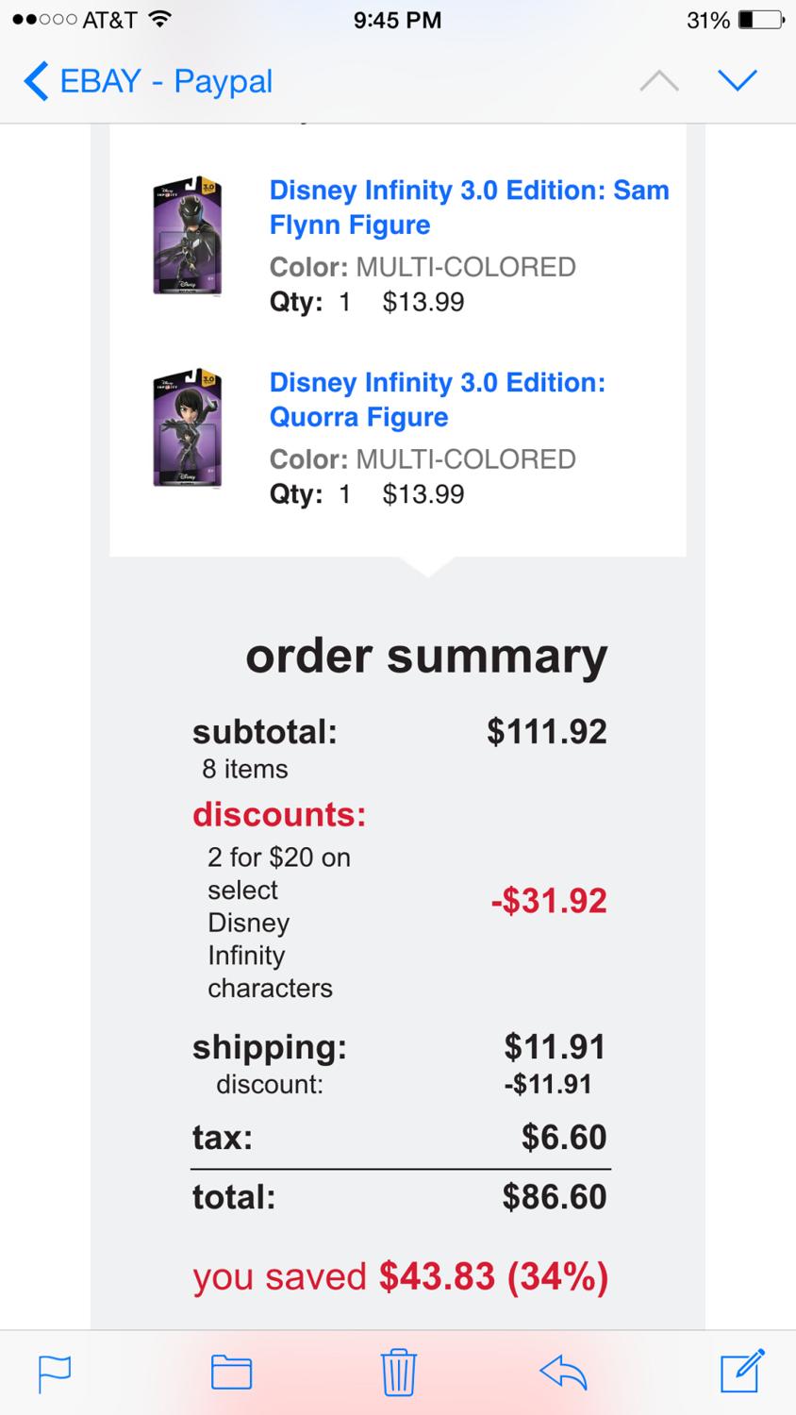Tap the -$31.92 discount amount
The width and height of the screenshot is (796, 1415).
click(x=548, y=901)
